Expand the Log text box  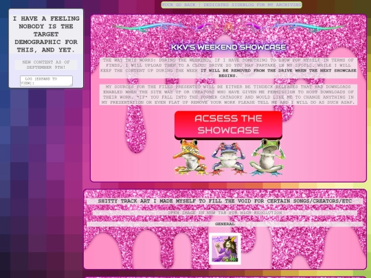pyautogui.click(x=46, y=81)
